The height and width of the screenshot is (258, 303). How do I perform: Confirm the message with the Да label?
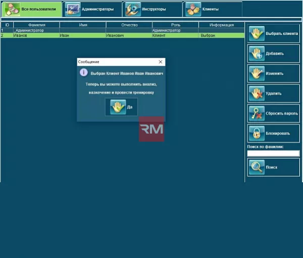(130, 107)
